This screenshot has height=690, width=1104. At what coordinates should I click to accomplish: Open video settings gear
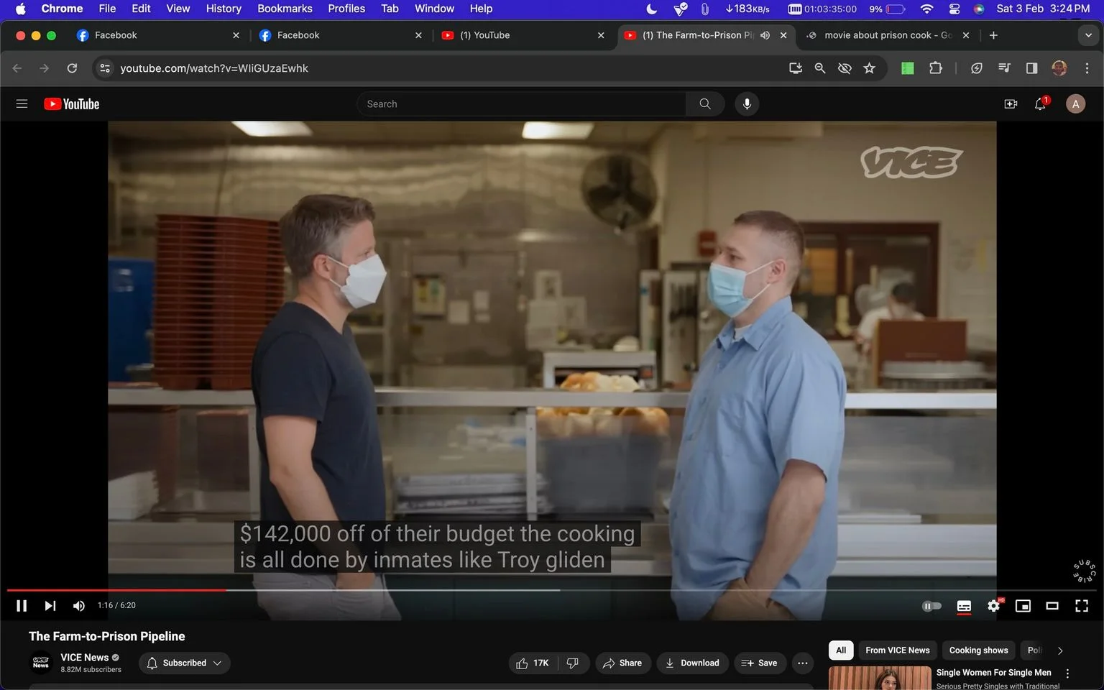(x=994, y=606)
